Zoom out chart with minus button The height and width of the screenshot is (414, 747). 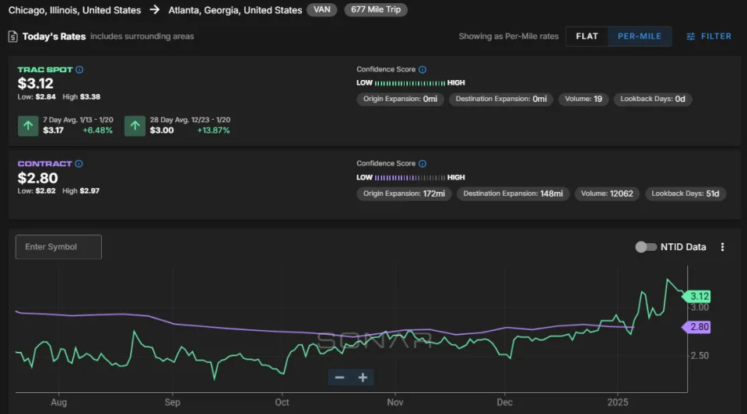[340, 377]
